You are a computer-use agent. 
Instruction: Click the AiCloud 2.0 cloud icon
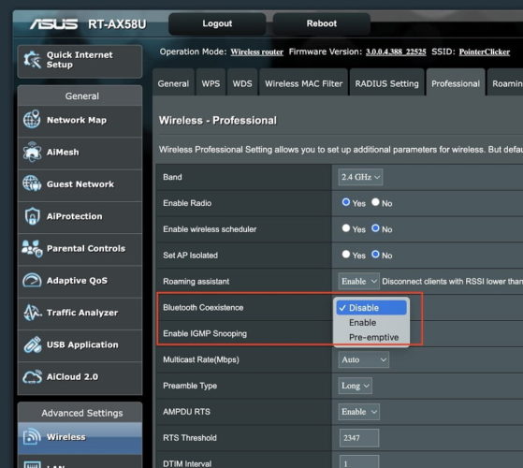coord(32,376)
